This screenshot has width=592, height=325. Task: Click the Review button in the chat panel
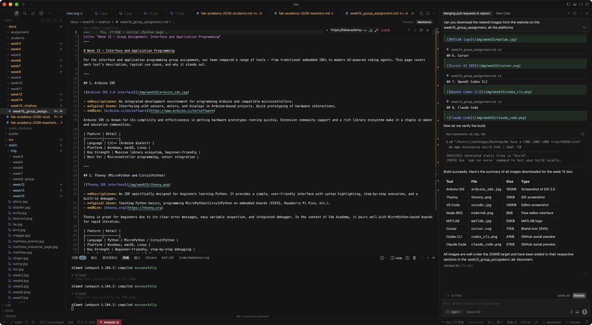pos(579,295)
